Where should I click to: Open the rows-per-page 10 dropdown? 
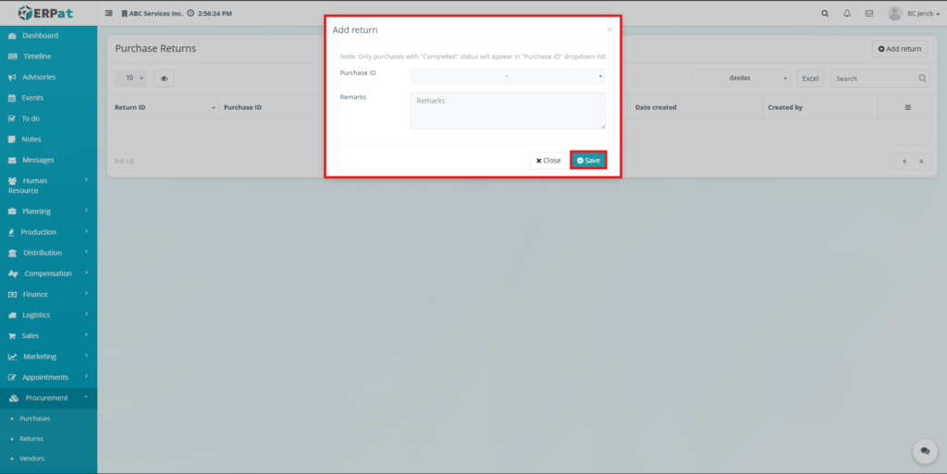130,78
